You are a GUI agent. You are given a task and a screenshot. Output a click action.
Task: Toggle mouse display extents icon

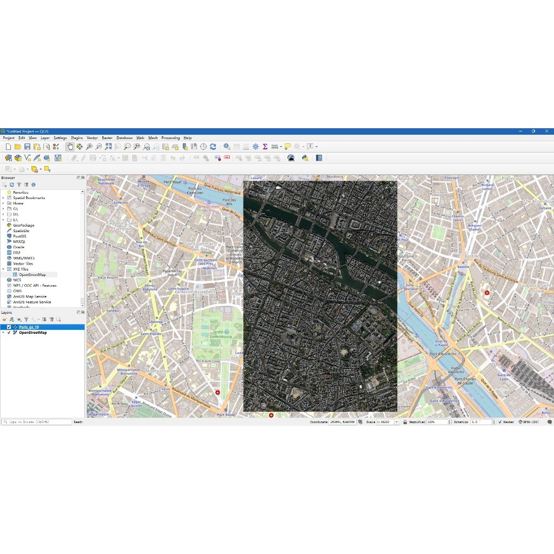(360, 422)
